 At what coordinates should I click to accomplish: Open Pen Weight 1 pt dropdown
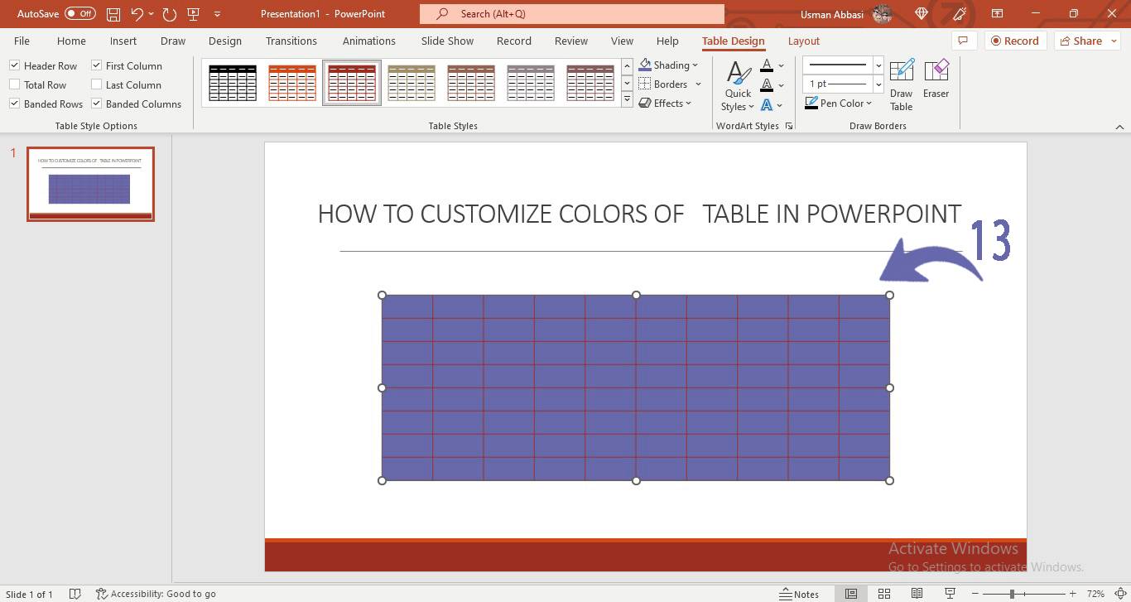tap(878, 84)
